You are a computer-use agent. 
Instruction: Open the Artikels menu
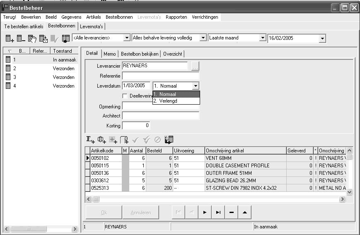[x=94, y=17]
